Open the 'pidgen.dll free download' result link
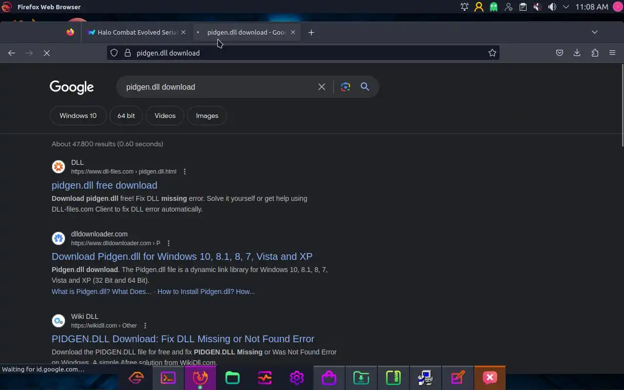Screen dimensions: 624x390 tap(104, 185)
